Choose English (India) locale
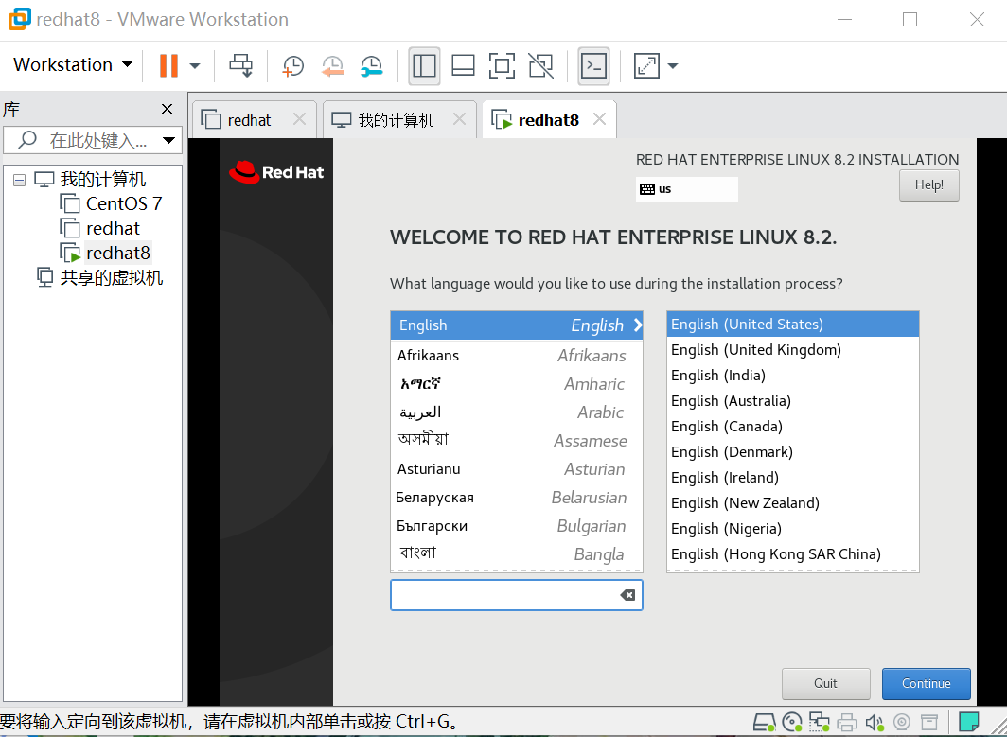 click(x=792, y=375)
